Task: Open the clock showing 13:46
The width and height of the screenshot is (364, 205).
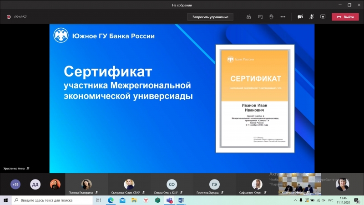Action: (x=343, y=200)
